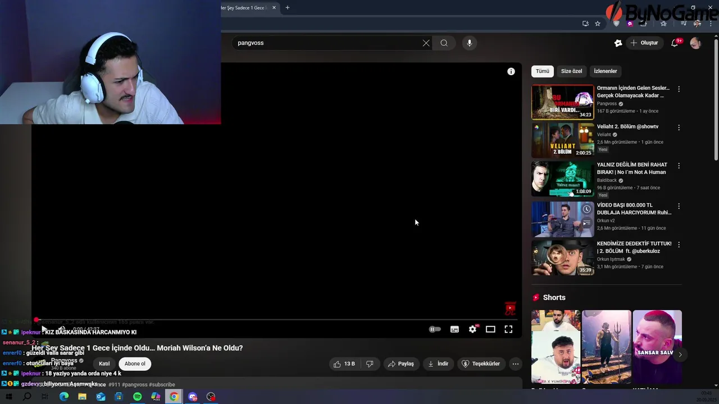The height and width of the screenshot is (404, 719).
Task: Add Orkun v2 video to queue
Action: point(586,223)
